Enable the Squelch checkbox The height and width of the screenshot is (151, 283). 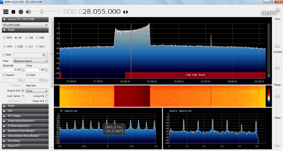[4, 75]
